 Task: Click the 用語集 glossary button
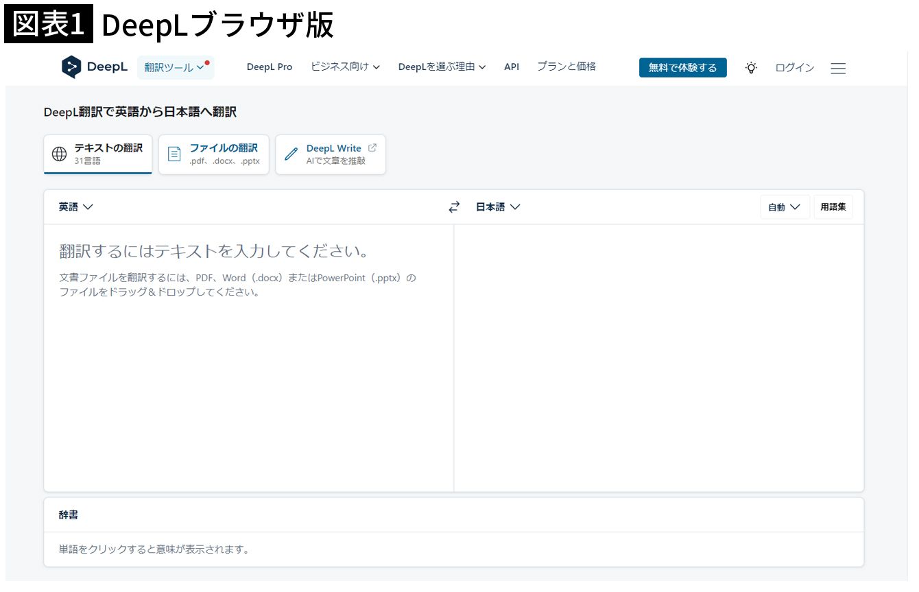tap(833, 207)
